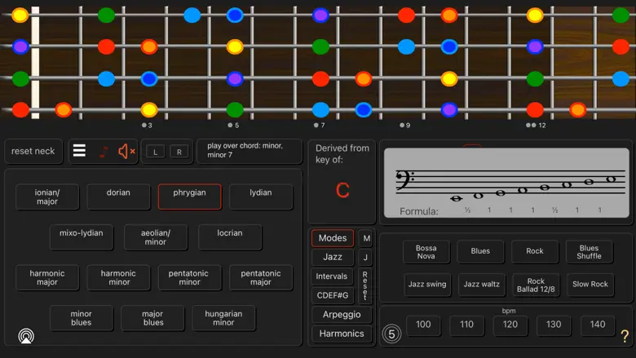Toggle CDEF#G note name display
The height and width of the screenshot is (358, 636).
(x=333, y=295)
